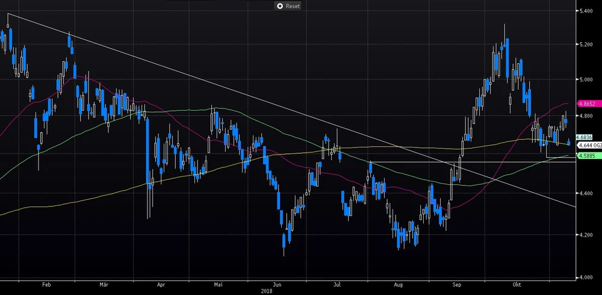Click the 5.000 price axis label
Image resolution: width=602 pixels, height=295 pixels.
click(586, 79)
